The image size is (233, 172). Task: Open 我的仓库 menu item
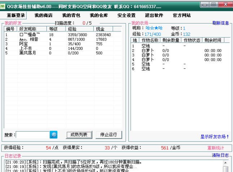coord(99,16)
